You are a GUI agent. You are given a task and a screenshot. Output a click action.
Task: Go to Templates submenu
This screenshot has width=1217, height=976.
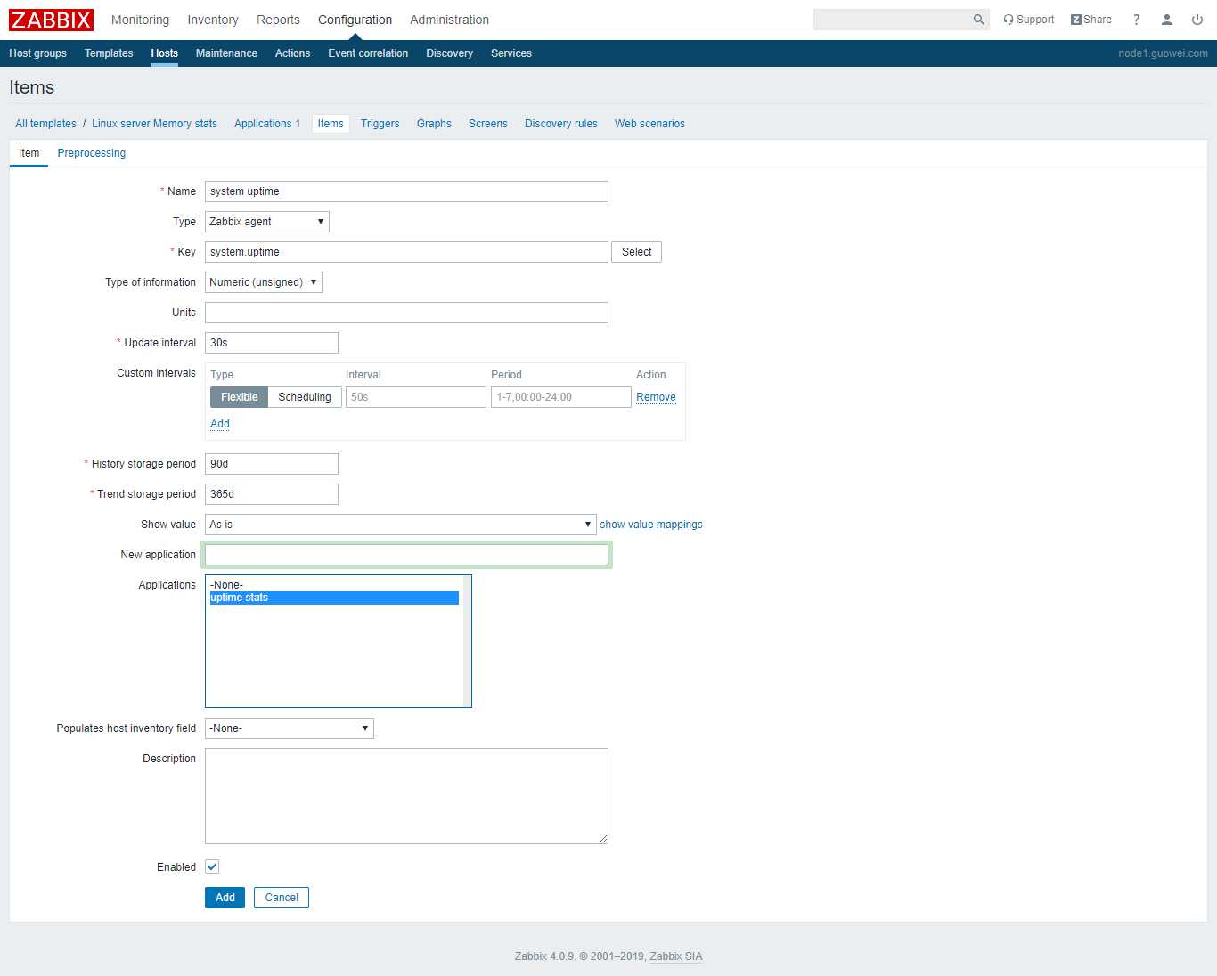coord(109,53)
